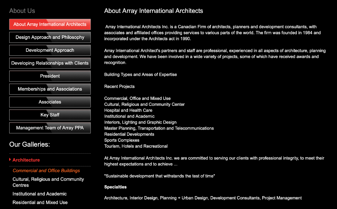View the Institutional and Academic gallery
Image resolution: width=337 pixels, height=209 pixels.
pyautogui.click(x=39, y=194)
